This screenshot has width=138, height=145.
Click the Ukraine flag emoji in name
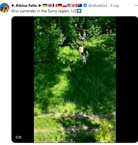point(45,5)
